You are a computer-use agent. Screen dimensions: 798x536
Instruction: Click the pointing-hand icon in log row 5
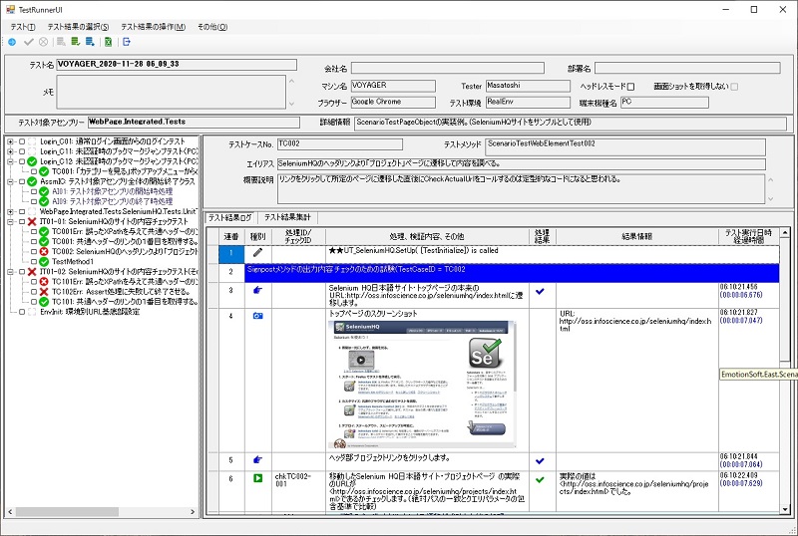[257, 460]
